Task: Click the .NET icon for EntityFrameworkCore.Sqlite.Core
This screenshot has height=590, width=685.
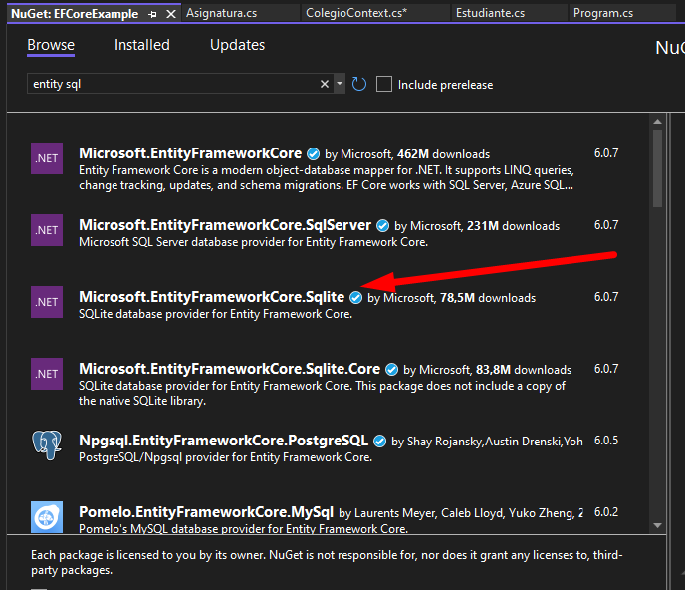Action: point(47,374)
